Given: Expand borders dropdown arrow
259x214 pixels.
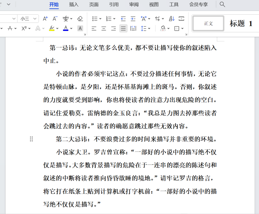Looking at the screenshot, I should coord(183,28).
